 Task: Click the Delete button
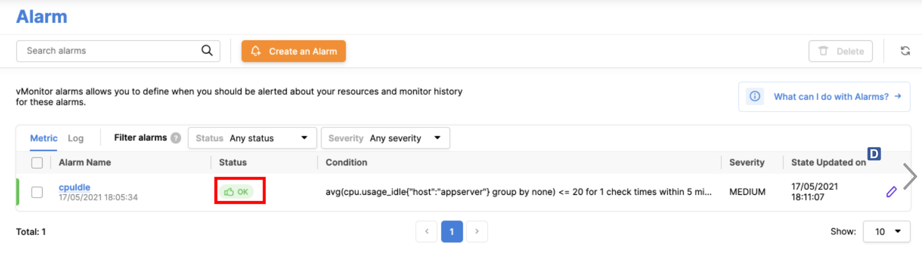tap(840, 51)
